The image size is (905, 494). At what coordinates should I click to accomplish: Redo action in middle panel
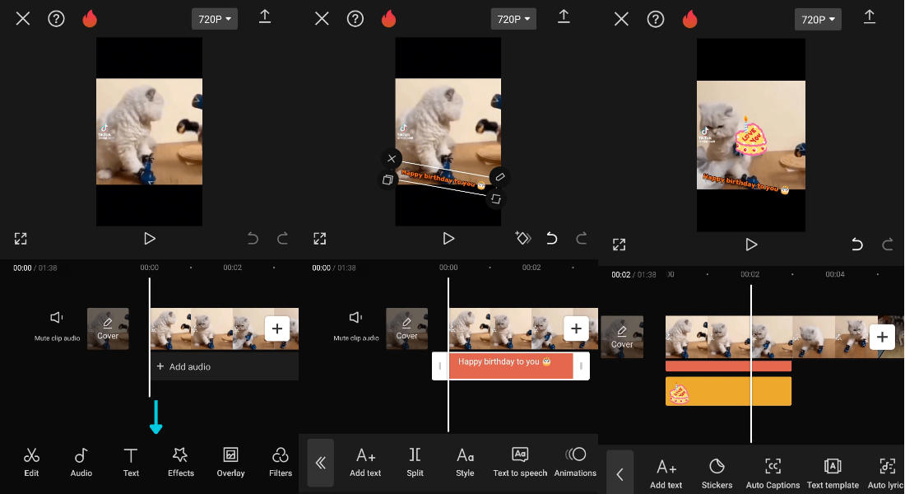(581, 238)
